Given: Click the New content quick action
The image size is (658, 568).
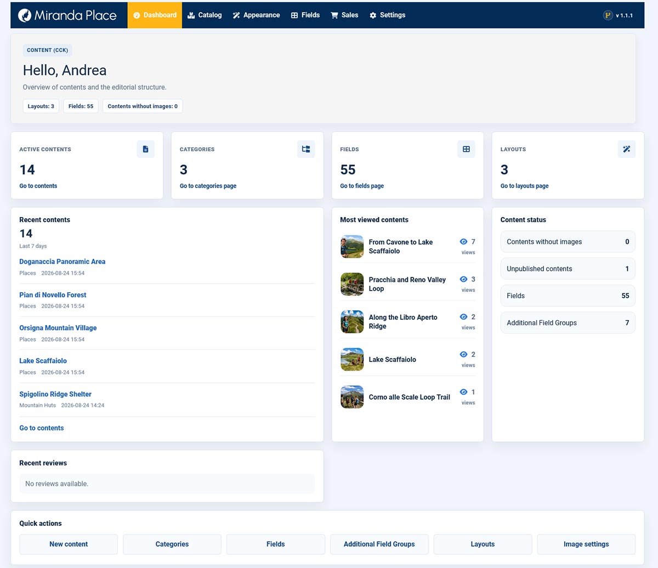Looking at the screenshot, I should [x=69, y=544].
